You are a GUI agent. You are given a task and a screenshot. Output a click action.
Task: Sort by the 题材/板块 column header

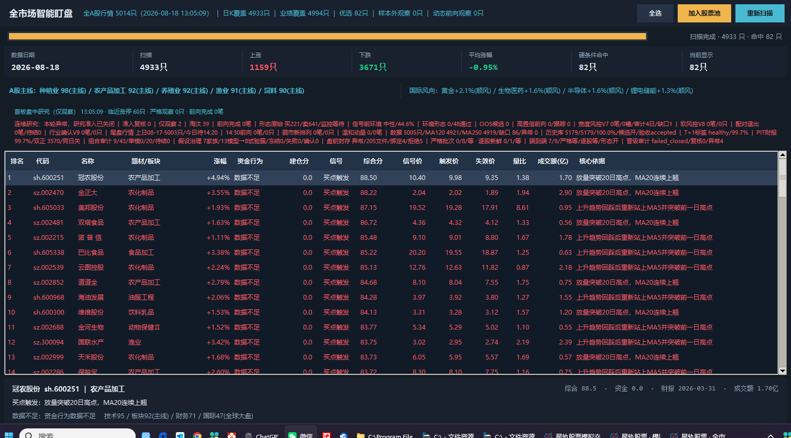(x=146, y=161)
